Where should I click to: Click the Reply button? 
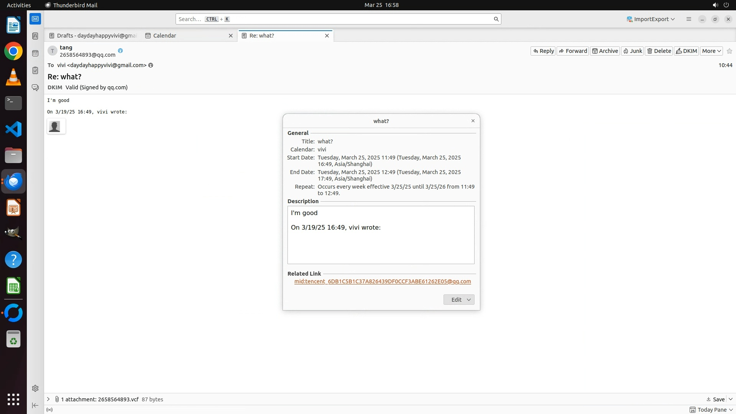[x=543, y=51]
